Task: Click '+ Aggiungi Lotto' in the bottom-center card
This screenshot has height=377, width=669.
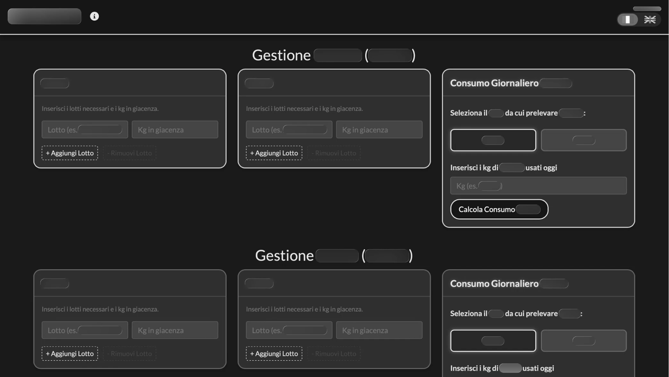Action: [274, 353]
